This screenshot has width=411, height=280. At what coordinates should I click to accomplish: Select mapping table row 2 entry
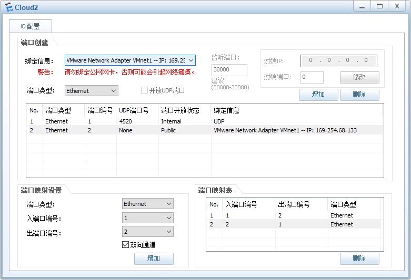click(x=294, y=224)
